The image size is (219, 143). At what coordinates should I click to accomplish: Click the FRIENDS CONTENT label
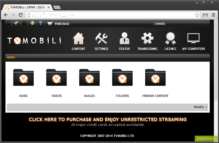(x=155, y=96)
